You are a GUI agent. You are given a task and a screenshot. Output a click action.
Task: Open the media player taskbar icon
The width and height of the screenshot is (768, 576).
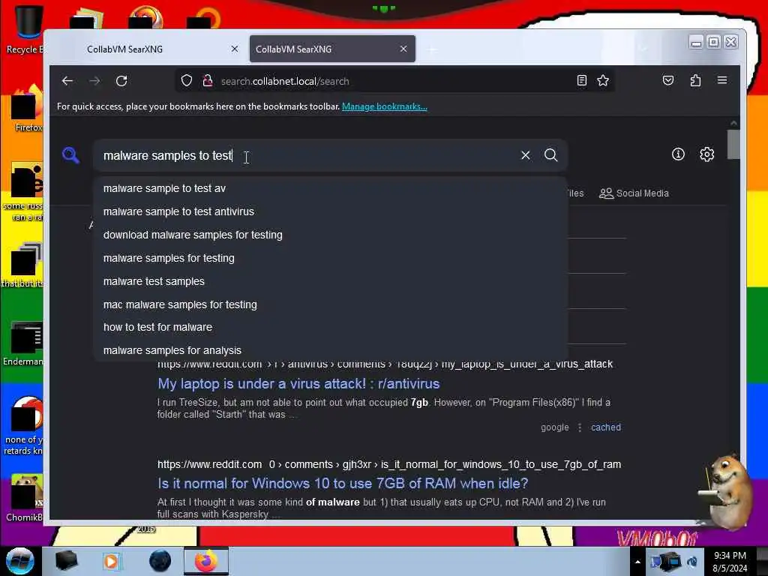pos(111,561)
